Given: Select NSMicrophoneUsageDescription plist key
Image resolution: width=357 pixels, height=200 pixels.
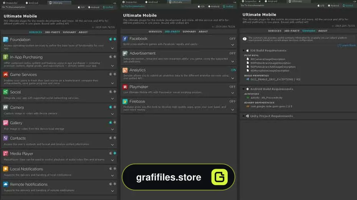Looking at the screenshot, I should pos(270,71).
